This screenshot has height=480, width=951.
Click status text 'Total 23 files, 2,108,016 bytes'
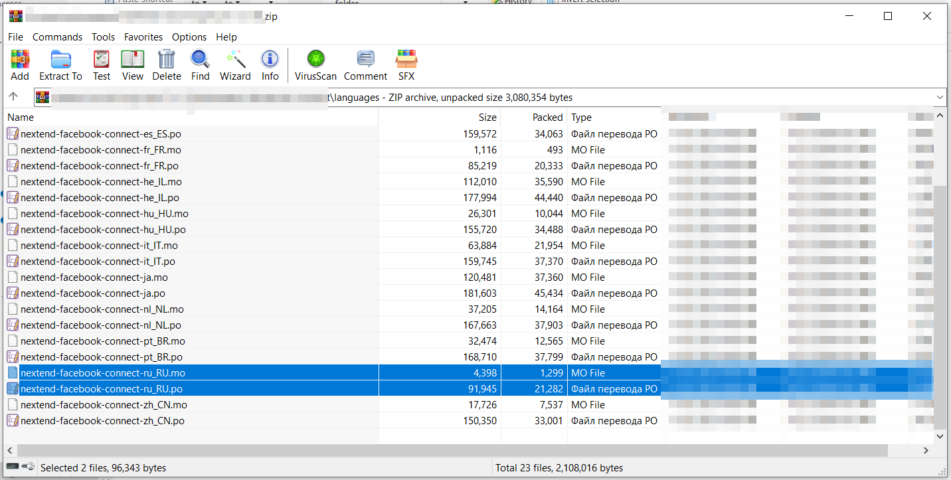[x=559, y=468]
